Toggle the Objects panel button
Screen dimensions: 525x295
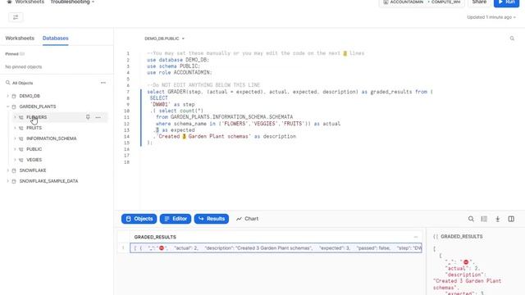(x=139, y=219)
